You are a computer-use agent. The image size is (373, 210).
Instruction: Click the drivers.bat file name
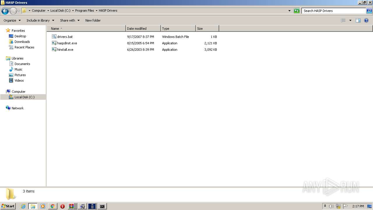(65, 37)
